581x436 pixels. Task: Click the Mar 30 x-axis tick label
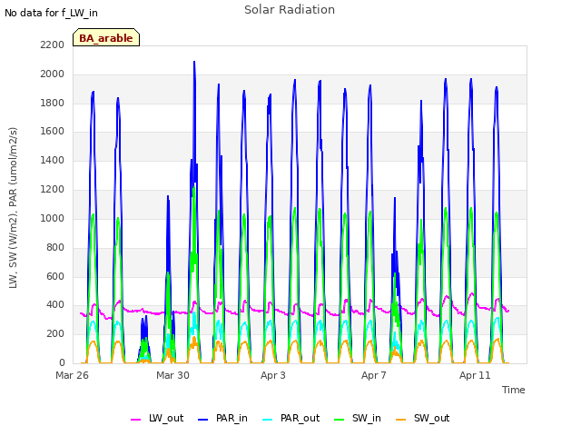coord(172,375)
